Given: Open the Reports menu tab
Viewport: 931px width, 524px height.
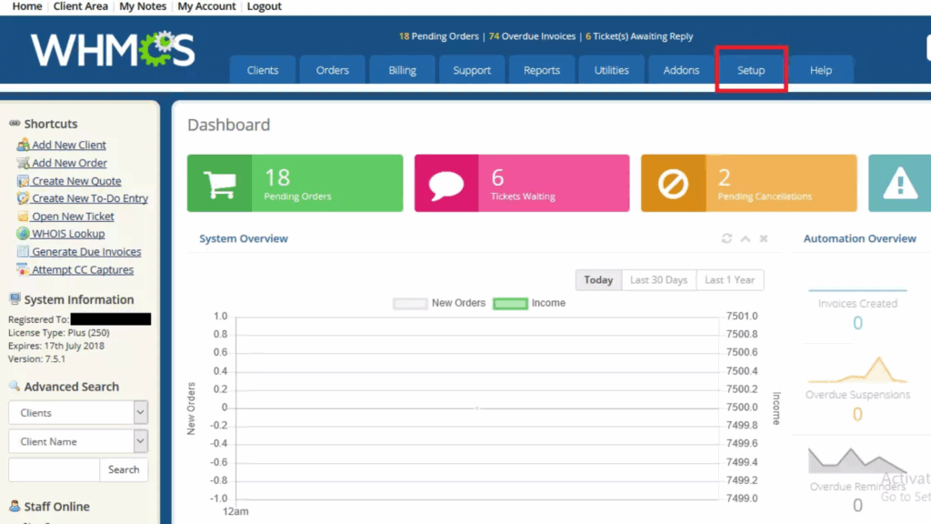Looking at the screenshot, I should (x=542, y=70).
